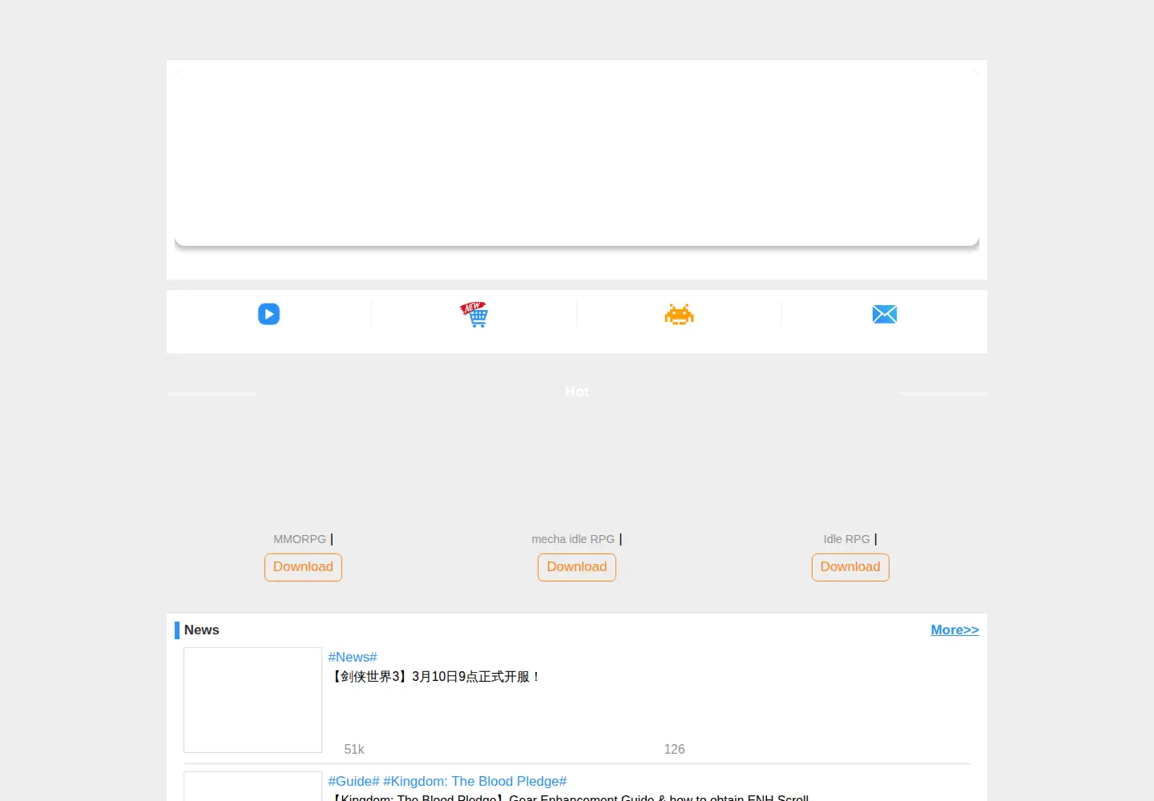Click the thumbnail beside the 剑侠世界3 news
Image resolution: width=1154 pixels, height=801 pixels.
(252, 700)
